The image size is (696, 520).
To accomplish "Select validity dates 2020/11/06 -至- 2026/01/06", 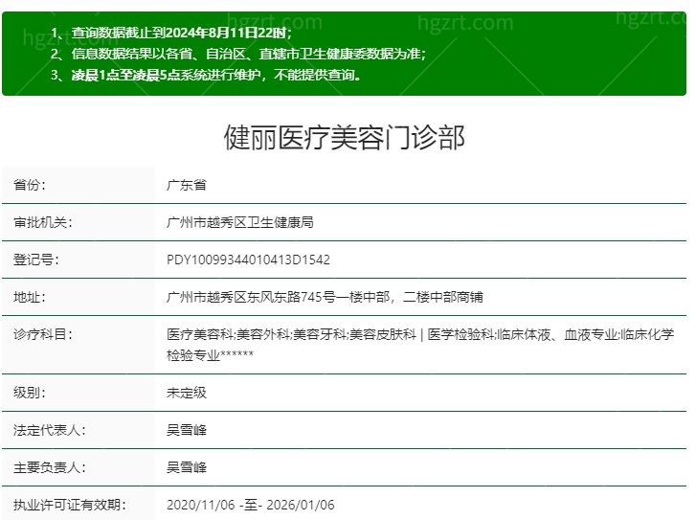I will tap(250, 505).
